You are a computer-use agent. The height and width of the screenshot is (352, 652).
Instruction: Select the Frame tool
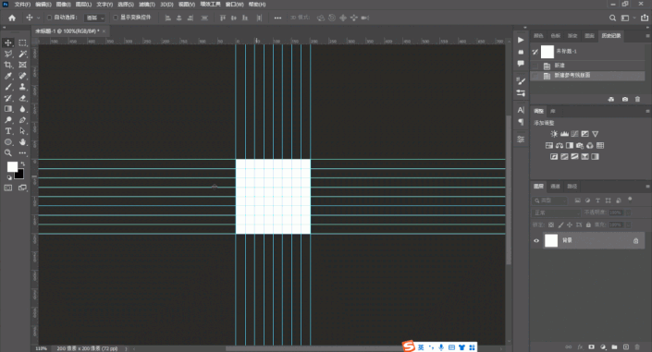pyautogui.click(x=22, y=65)
